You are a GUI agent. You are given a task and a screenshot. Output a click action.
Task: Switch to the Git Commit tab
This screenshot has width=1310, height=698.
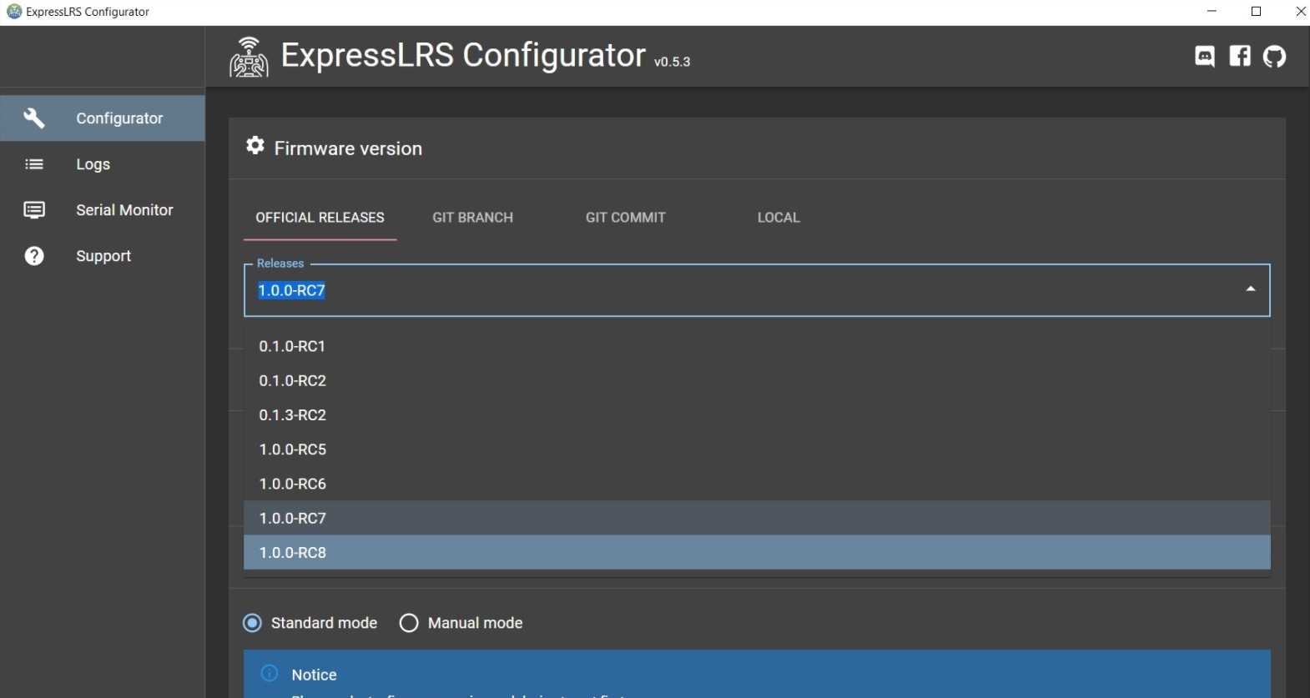coord(625,218)
